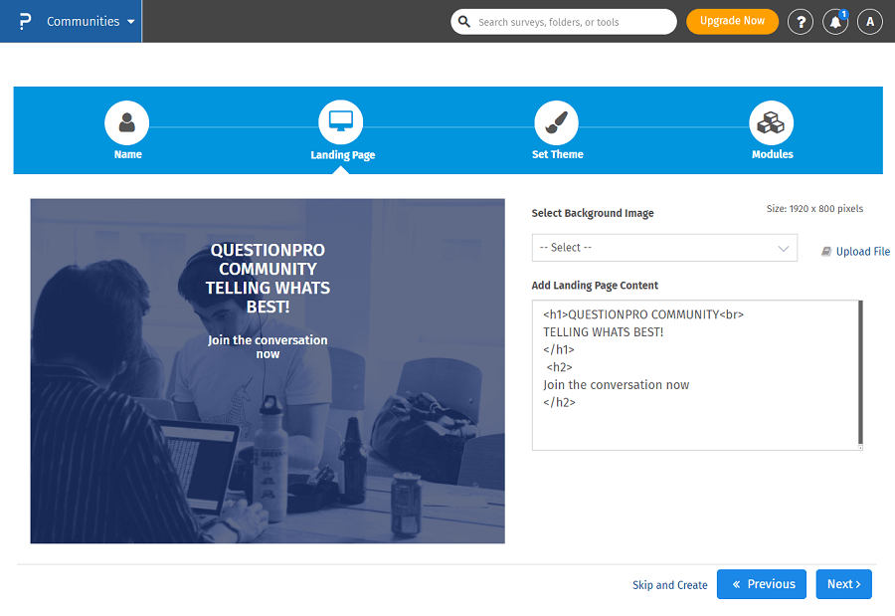Viewport: 895px width, 616px height.
Task: Open the Communities dropdown menu
Action: tap(90, 21)
